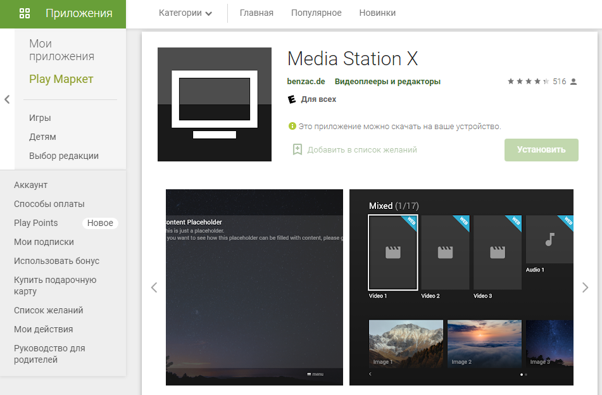Show next screenshot with right arrow
Screen dimensions: 602x395
[x=585, y=287]
